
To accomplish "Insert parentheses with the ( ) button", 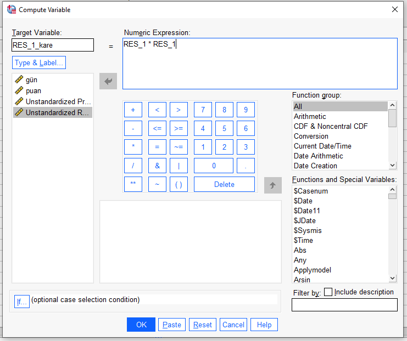I will 179,185.
